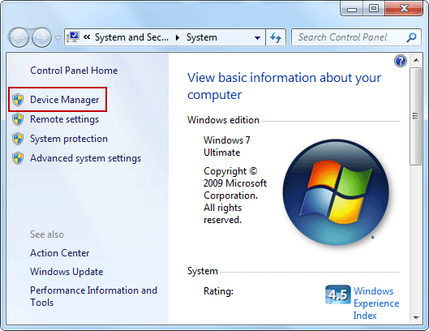Open Advanced system settings
Image resolution: width=429 pixels, height=331 pixels.
click(86, 158)
